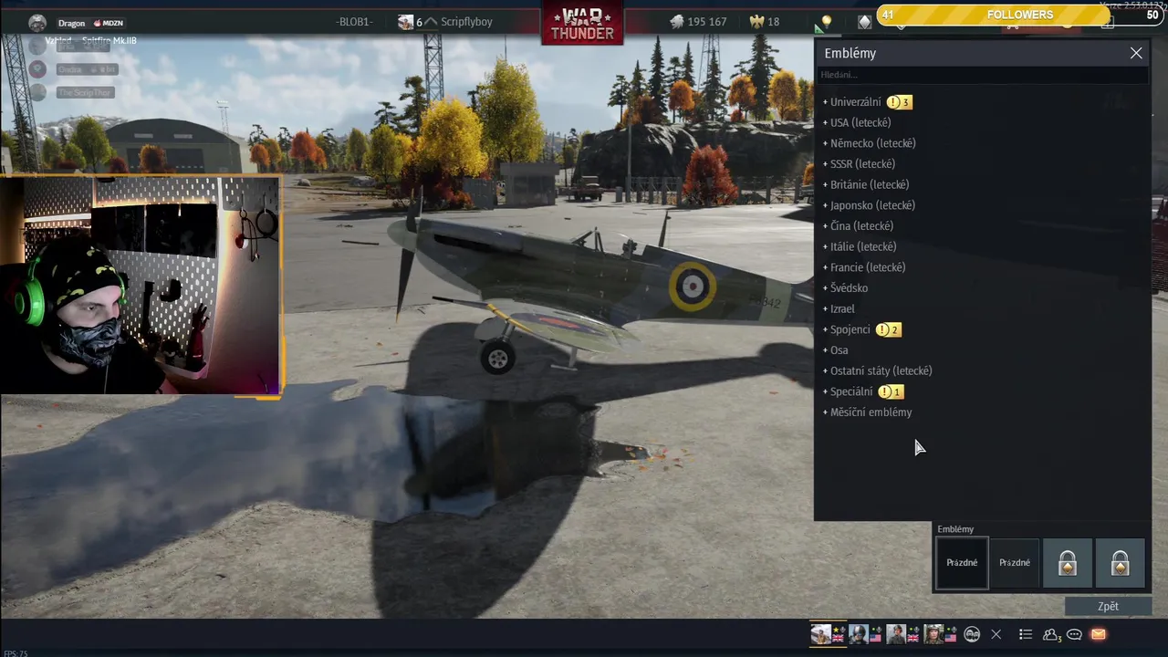Click the Zpět back button
This screenshot has height=657, width=1168.
[1108, 606]
